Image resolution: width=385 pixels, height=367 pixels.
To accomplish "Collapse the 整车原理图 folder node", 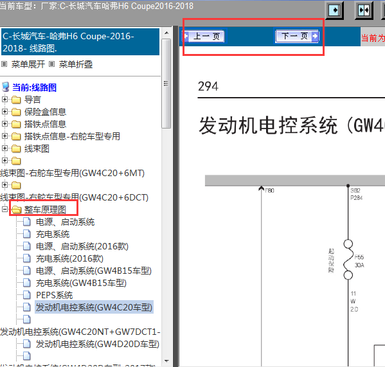I will [4, 209].
